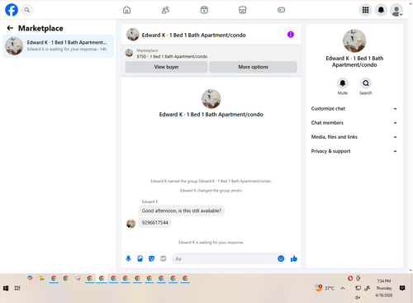Image resolution: width=413 pixels, height=303 pixels.
Task: Click 'Edward K is waiting for your response' notice
Action: pos(211,243)
